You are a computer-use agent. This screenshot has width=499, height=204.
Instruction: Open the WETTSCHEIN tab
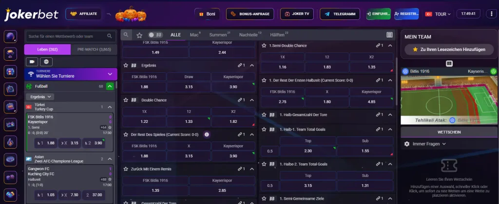tap(449, 132)
